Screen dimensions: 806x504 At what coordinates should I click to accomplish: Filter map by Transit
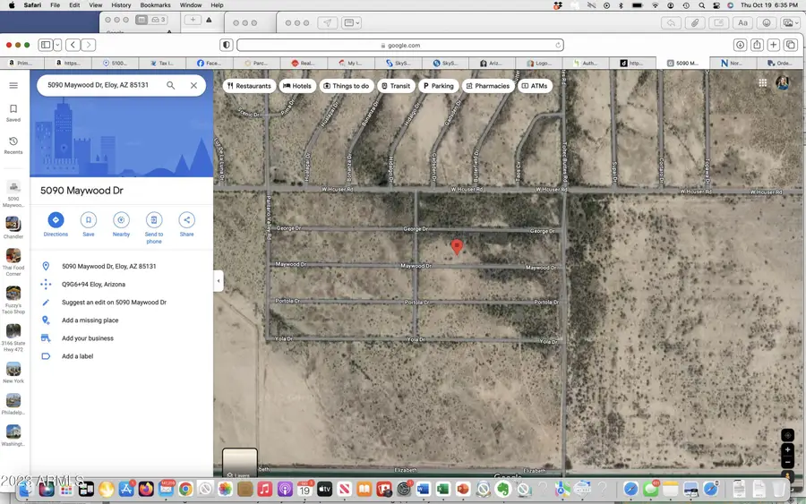[396, 86]
